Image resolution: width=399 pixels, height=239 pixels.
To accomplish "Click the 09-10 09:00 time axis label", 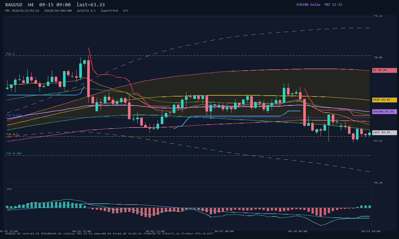I will click(298, 231).
